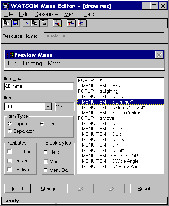169x206 pixels.
Task: Click the Insert button
Action: pyautogui.click(x=17, y=189)
